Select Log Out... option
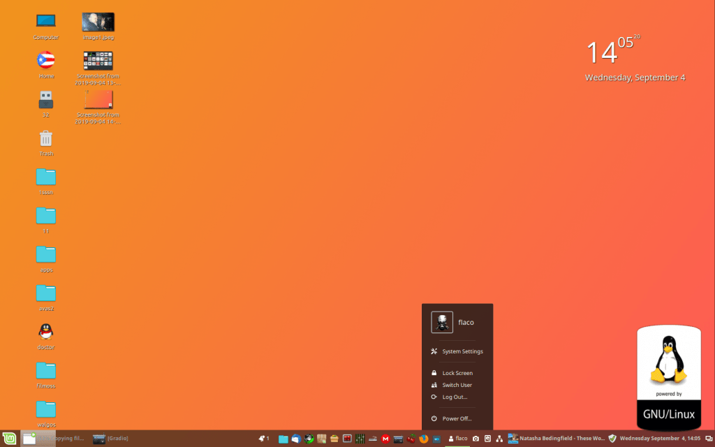This screenshot has width=715, height=447. coord(455,397)
